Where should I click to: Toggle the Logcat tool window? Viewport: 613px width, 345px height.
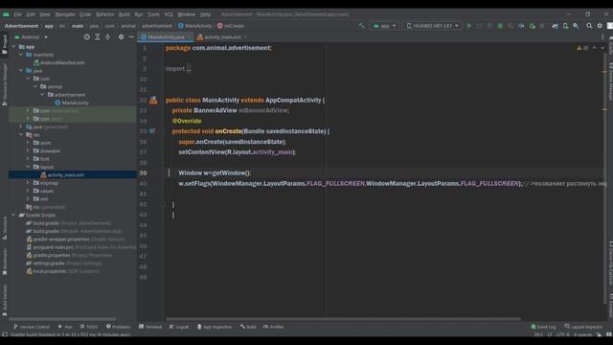[179, 327]
